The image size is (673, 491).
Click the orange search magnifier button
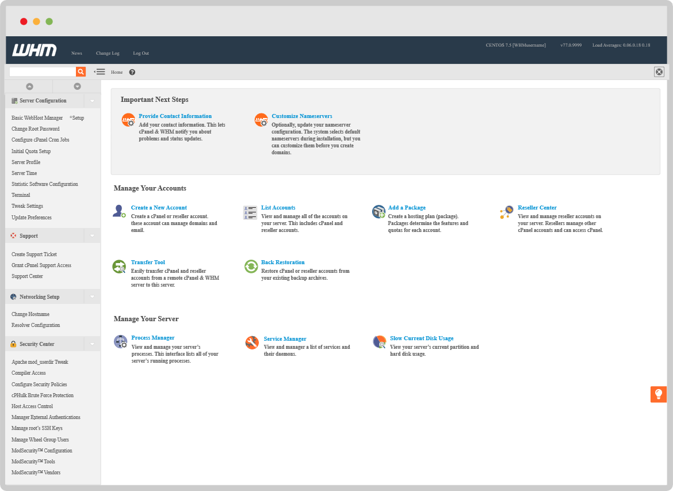coord(81,71)
